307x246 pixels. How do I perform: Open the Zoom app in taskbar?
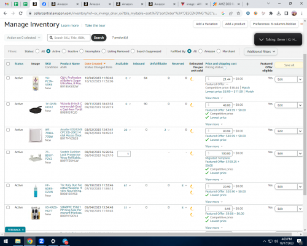[x=42, y=241]
